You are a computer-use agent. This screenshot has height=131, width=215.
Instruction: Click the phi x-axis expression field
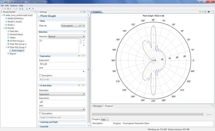pyautogui.click(x=62, y=102)
